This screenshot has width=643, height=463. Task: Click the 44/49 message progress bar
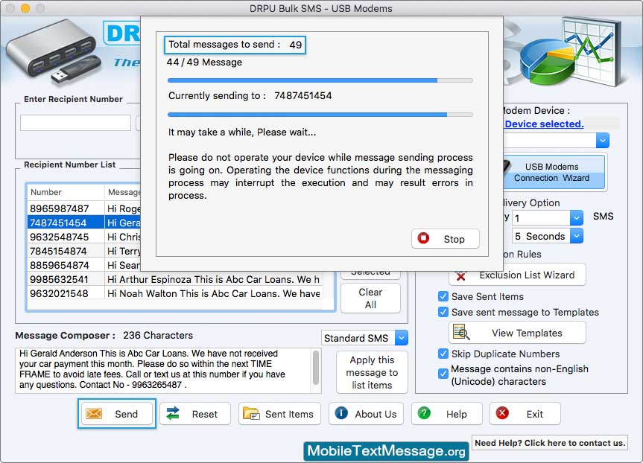pos(320,80)
